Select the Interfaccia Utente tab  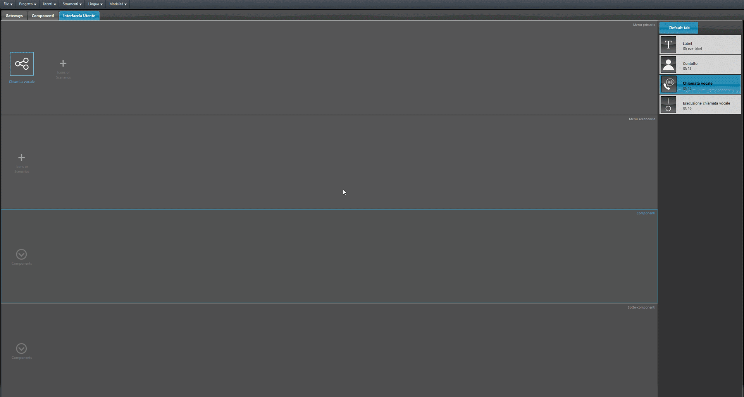79,16
